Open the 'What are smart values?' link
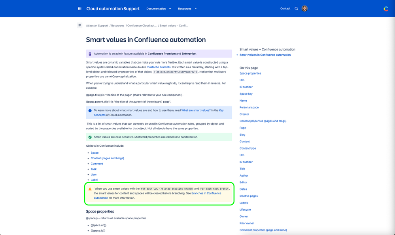The width and height of the screenshot is (395, 235). [196, 110]
